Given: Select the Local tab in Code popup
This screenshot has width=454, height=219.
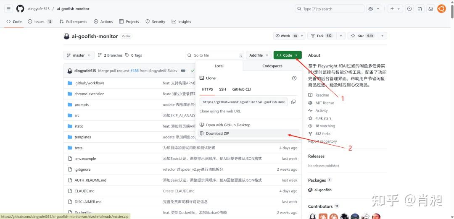Looking at the screenshot, I should [x=219, y=66].
